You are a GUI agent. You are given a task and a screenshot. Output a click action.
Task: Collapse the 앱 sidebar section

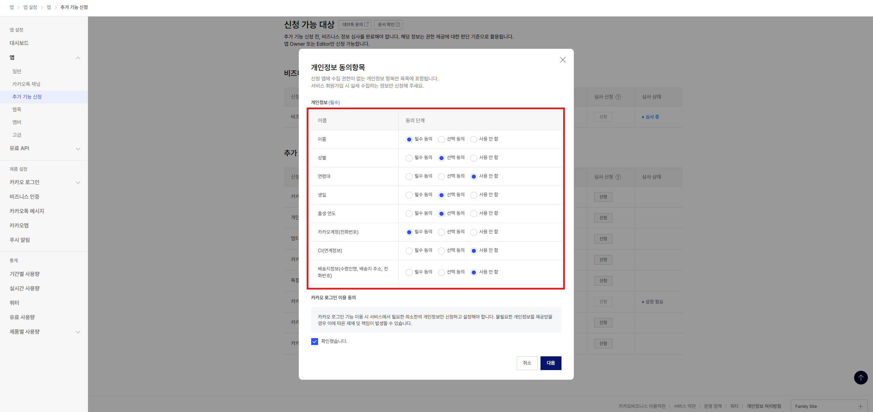pyautogui.click(x=78, y=58)
